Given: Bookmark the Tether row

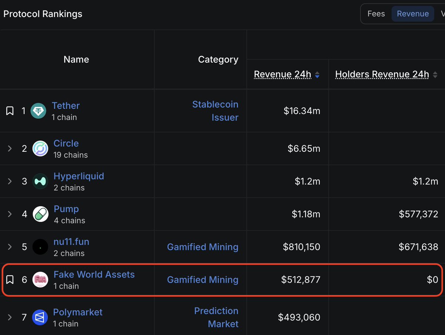Looking at the screenshot, I should (x=10, y=111).
